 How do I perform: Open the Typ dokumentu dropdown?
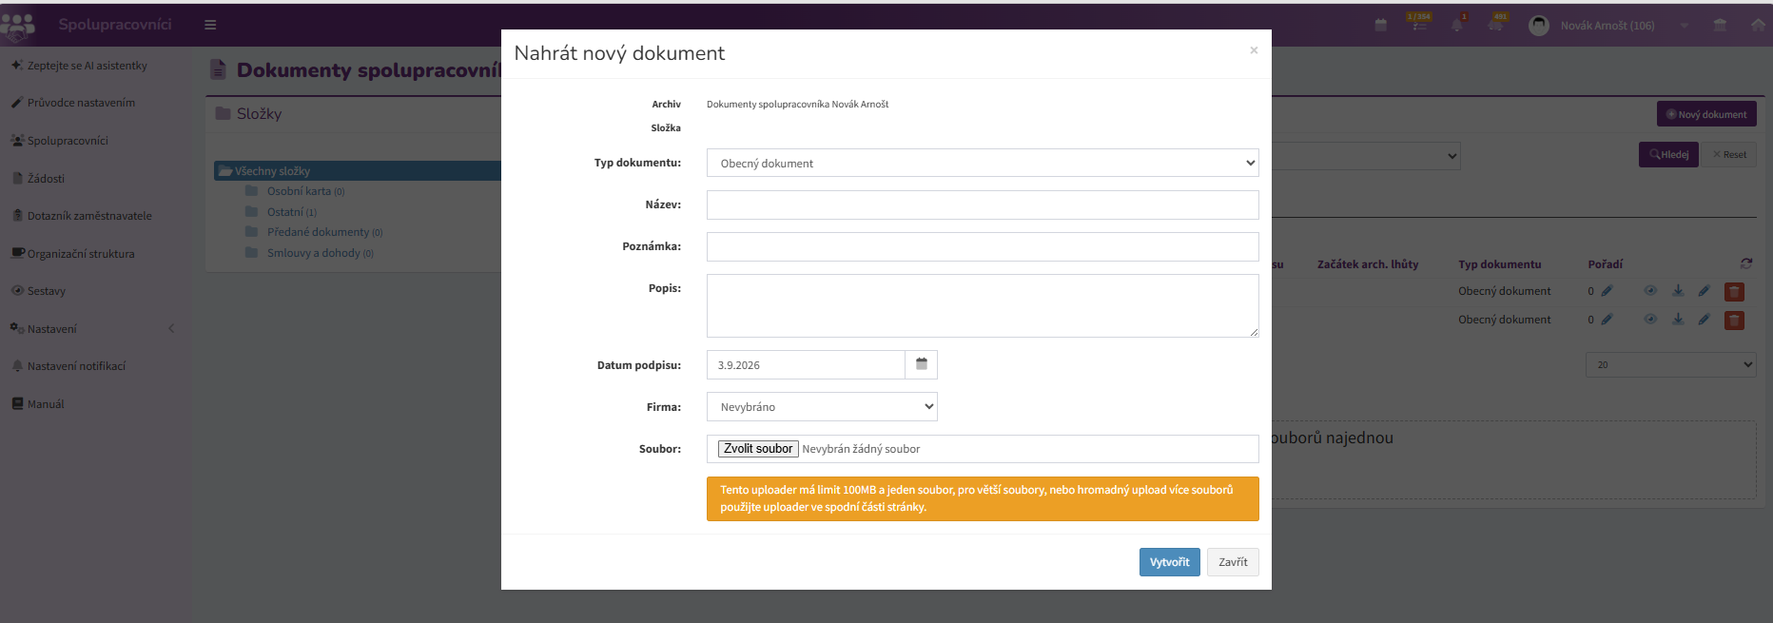[983, 164]
